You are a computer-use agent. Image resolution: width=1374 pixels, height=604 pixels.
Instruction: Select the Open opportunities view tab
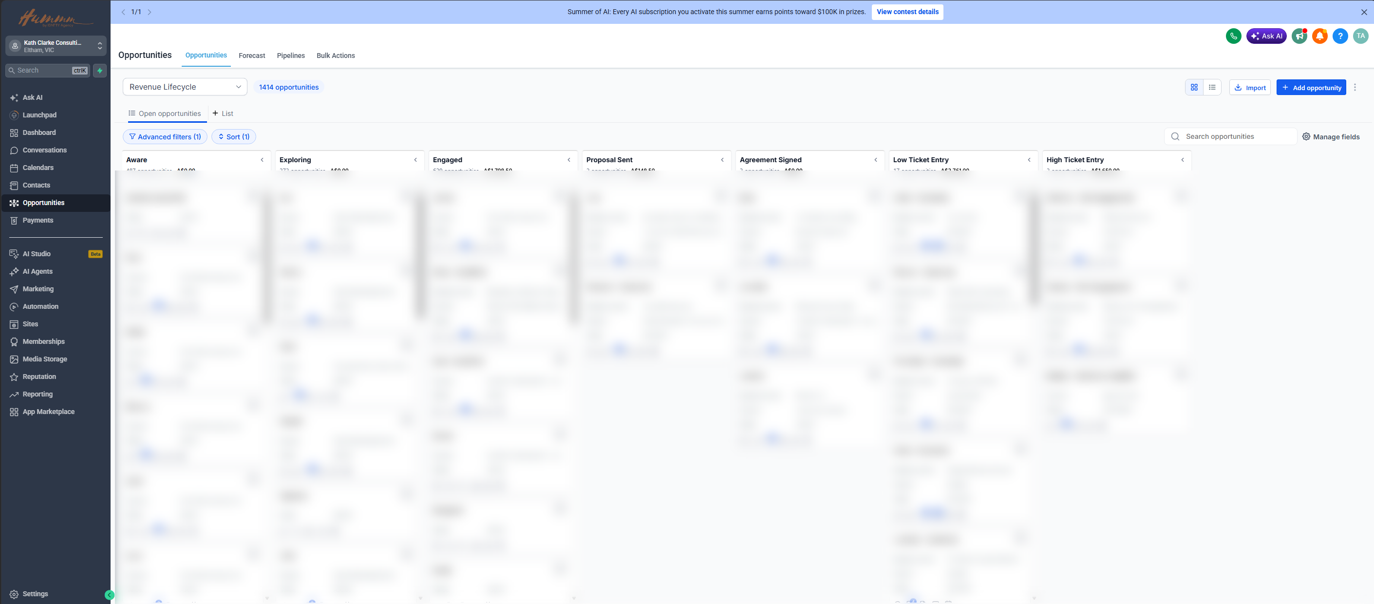[165, 113]
